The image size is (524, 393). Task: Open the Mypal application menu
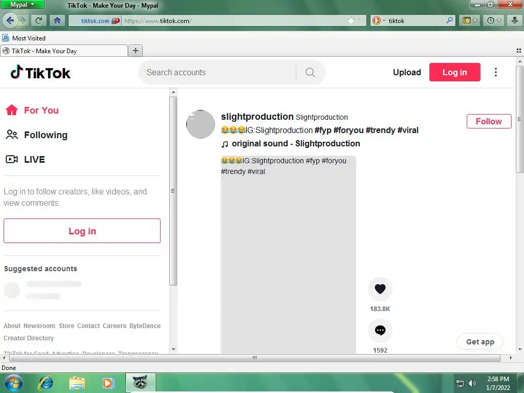coord(23,5)
